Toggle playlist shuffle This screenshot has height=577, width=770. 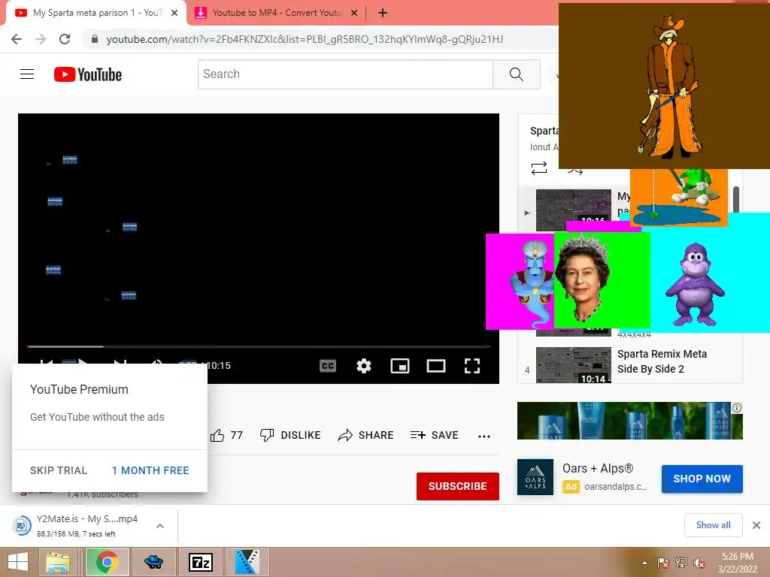click(x=574, y=171)
